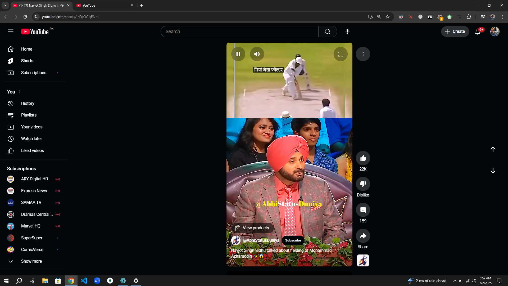Go to the next Short arrow
The width and height of the screenshot is (508, 286).
pos(493,171)
